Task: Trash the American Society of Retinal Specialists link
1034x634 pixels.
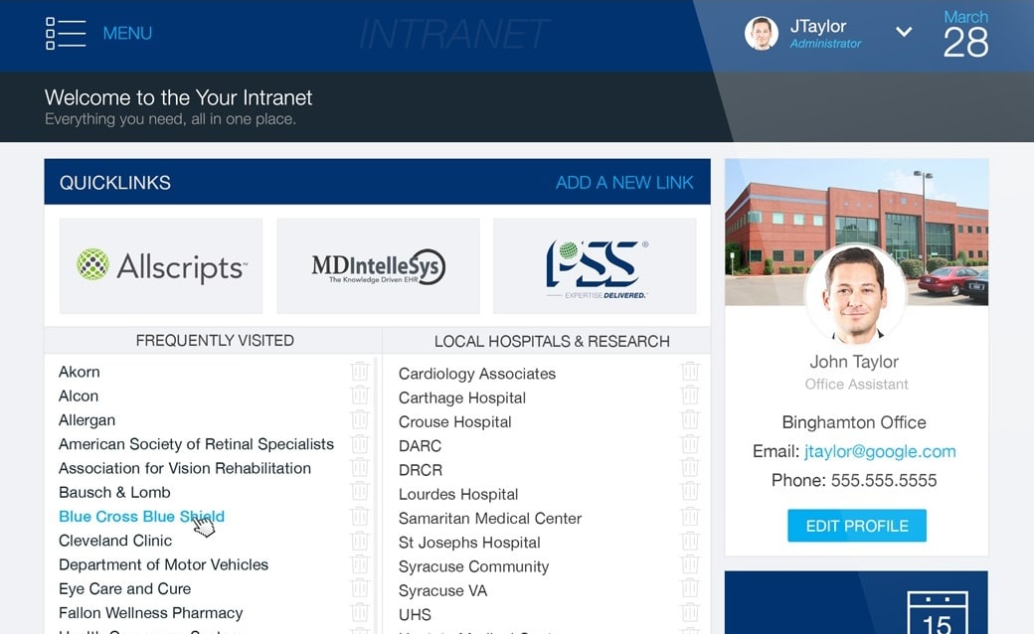Action: pos(359,443)
